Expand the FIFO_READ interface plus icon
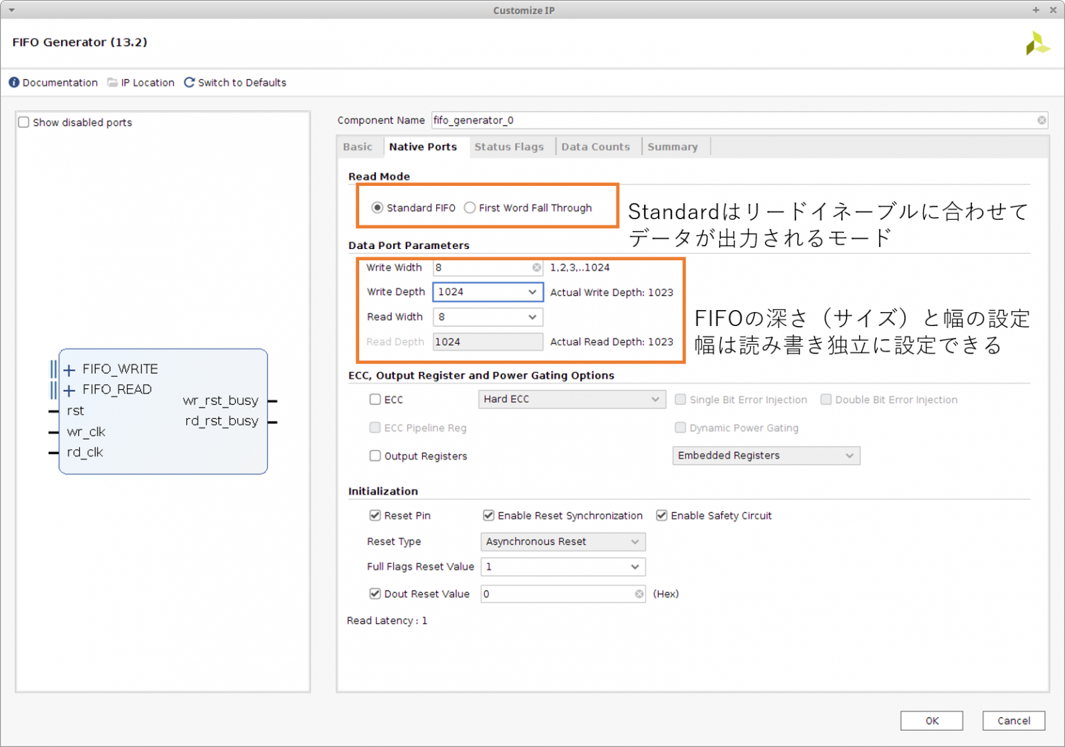The height and width of the screenshot is (747, 1065). point(69,390)
